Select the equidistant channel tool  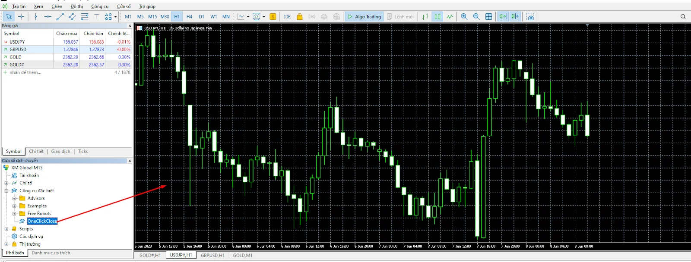72,16
